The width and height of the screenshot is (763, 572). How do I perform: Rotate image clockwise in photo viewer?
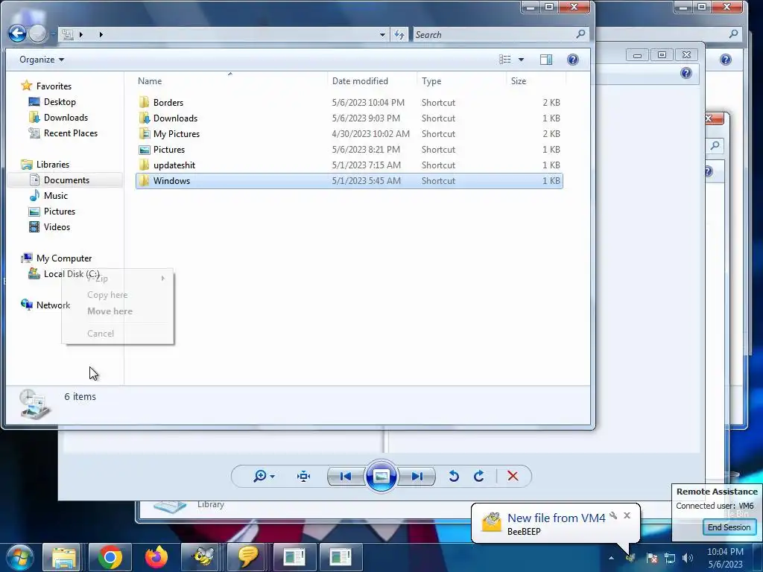tap(479, 476)
